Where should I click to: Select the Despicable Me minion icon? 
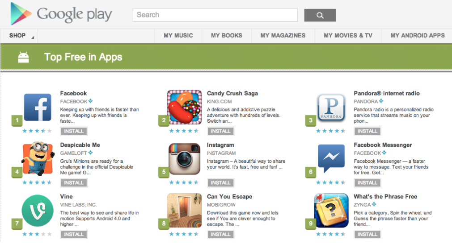point(37,160)
